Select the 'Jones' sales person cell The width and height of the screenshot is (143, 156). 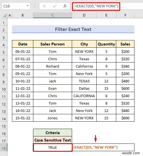point(52,118)
